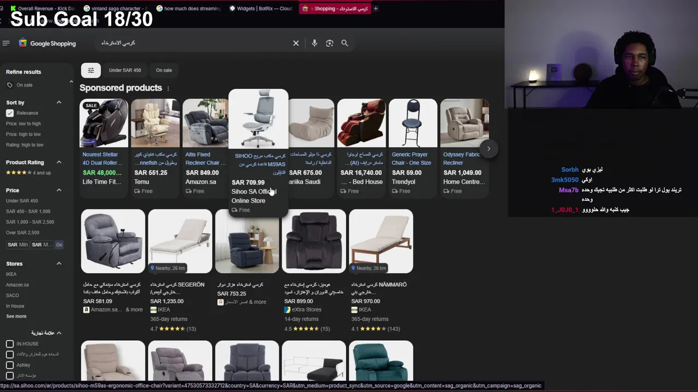Open the IKEA NÄMMARÖ lounger image
Screen dimensions: 698x392
pos(381,241)
